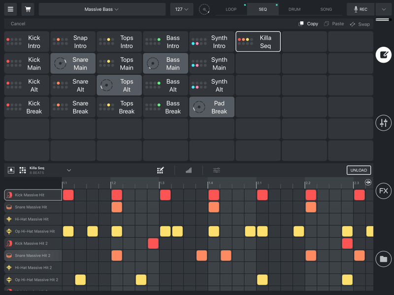Viewport: 394px width, 295px height.
Task: Select the Synth Alt pad
Action: 212,85
